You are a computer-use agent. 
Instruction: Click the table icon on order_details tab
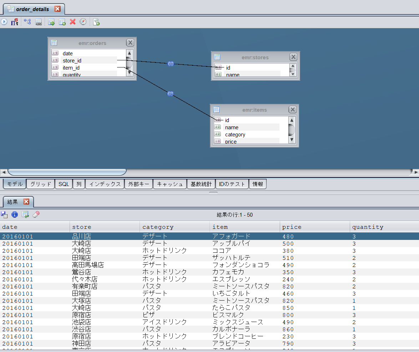coord(11,9)
